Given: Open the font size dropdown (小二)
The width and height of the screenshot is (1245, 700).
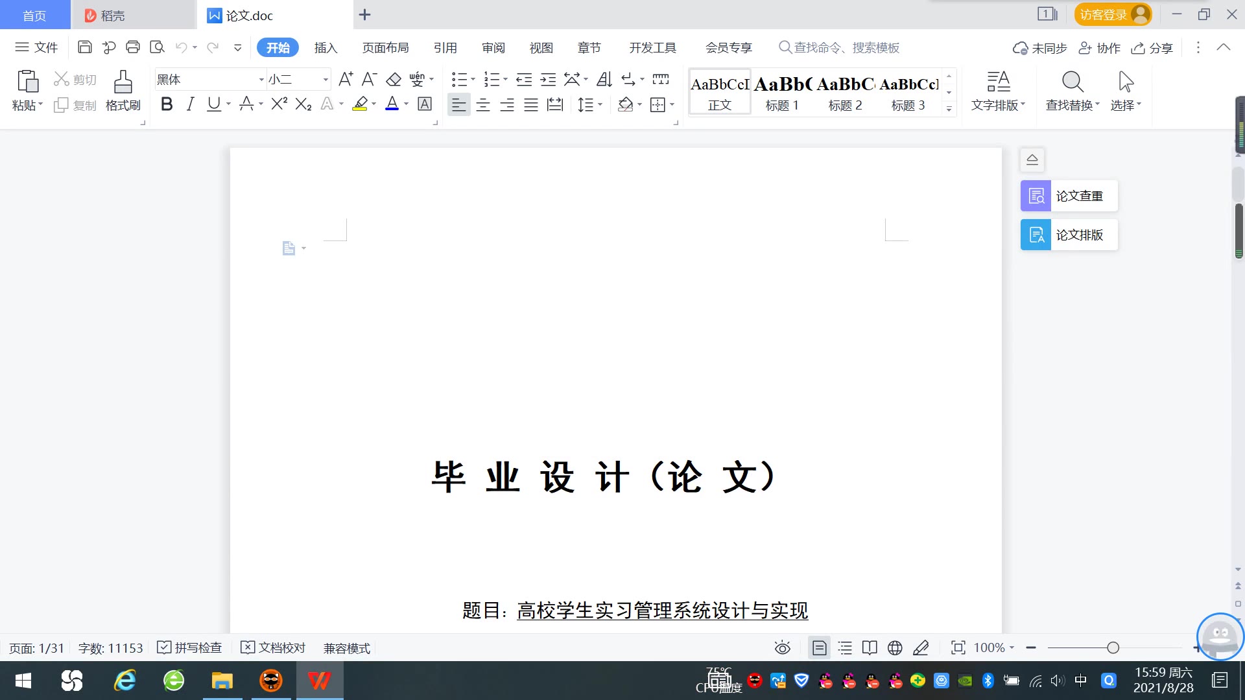Looking at the screenshot, I should pos(326,80).
